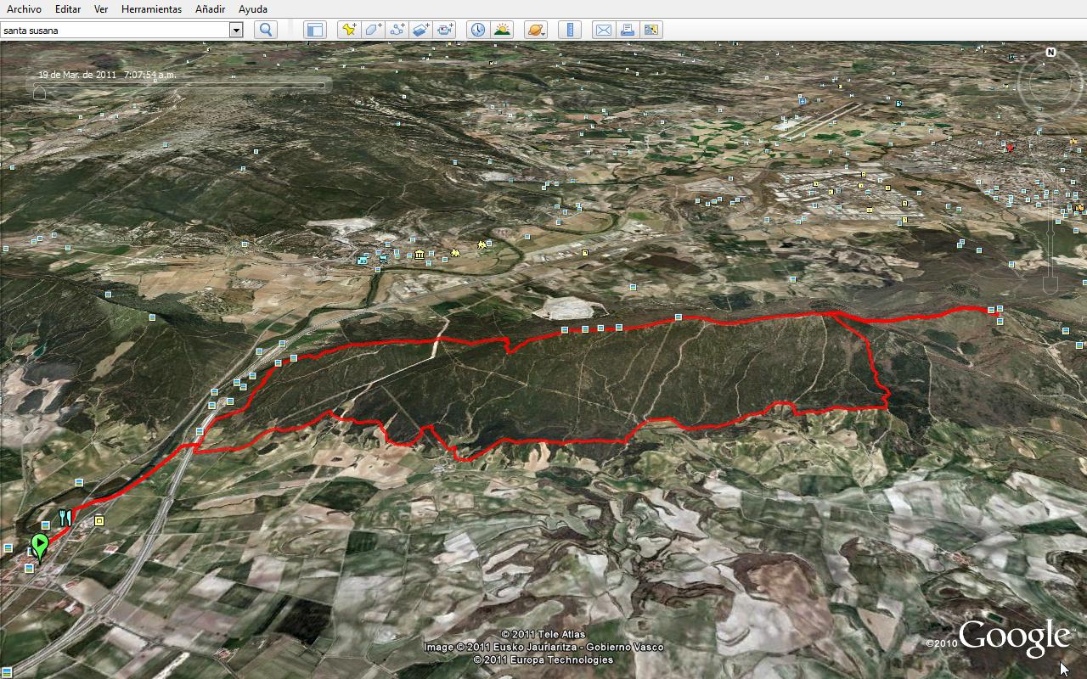Select the ruler measurement tool
The width and height of the screenshot is (1087, 679).
pos(570,30)
